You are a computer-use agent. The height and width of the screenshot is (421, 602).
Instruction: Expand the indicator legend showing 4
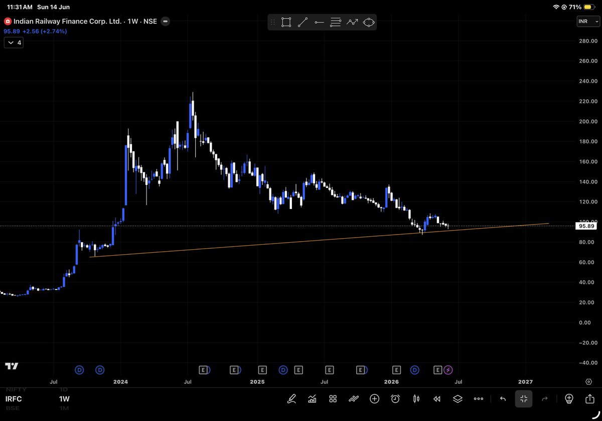coord(13,43)
